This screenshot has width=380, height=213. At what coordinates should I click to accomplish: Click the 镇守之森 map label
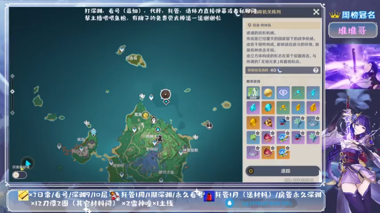pos(166,172)
